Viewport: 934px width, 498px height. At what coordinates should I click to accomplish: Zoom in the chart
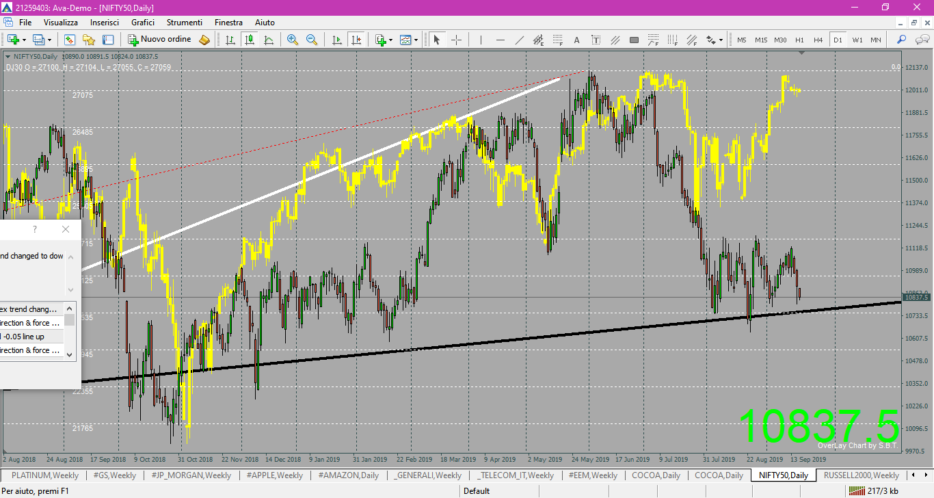(x=293, y=40)
